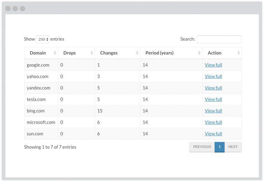Sort by Period (years) arrow icon
Screen dimensions: 264x182
[x=199, y=53]
